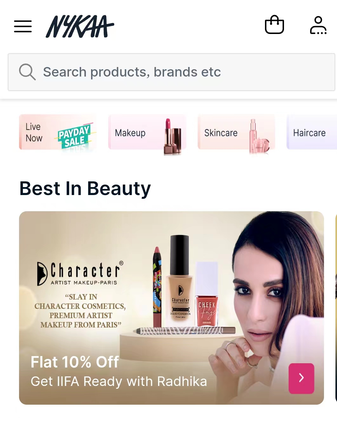Viewport: 337px width, 425px height.
Task: Open the Live Now Payday Sale category
Action: (58, 132)
